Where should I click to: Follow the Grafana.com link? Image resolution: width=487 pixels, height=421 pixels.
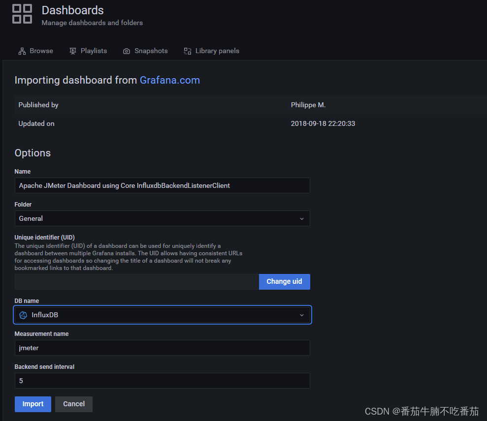coord(170,80)
